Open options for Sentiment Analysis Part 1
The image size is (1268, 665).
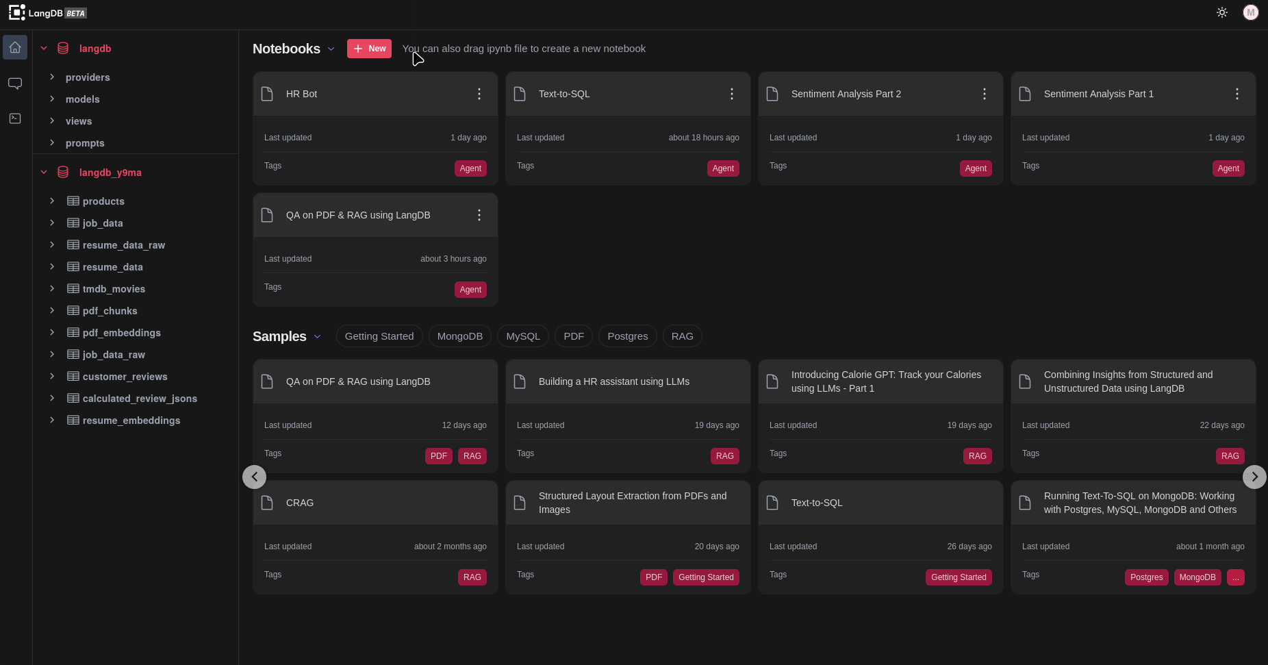(x=1237, y=94)
